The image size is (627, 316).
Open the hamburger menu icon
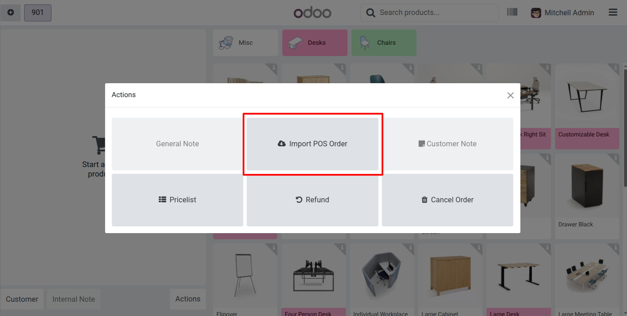[613, 13]
